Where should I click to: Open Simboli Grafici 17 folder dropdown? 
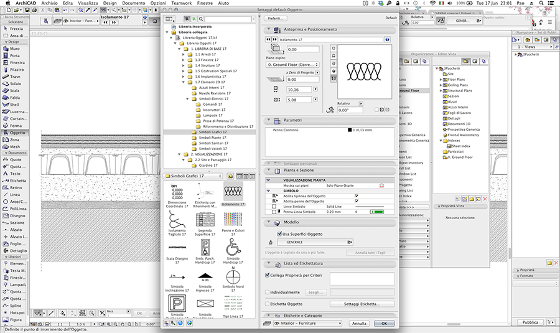click(194, 176)
